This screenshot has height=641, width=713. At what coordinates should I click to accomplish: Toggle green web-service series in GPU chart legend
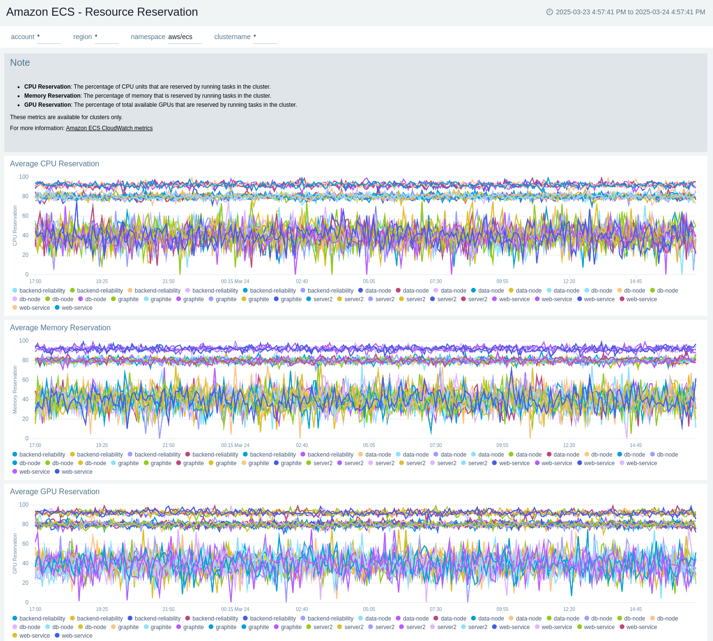pos(596,627)
